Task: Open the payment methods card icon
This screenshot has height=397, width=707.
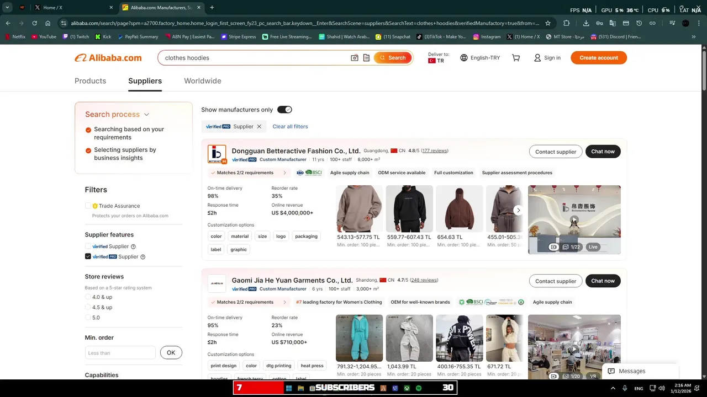Action: 626,23
